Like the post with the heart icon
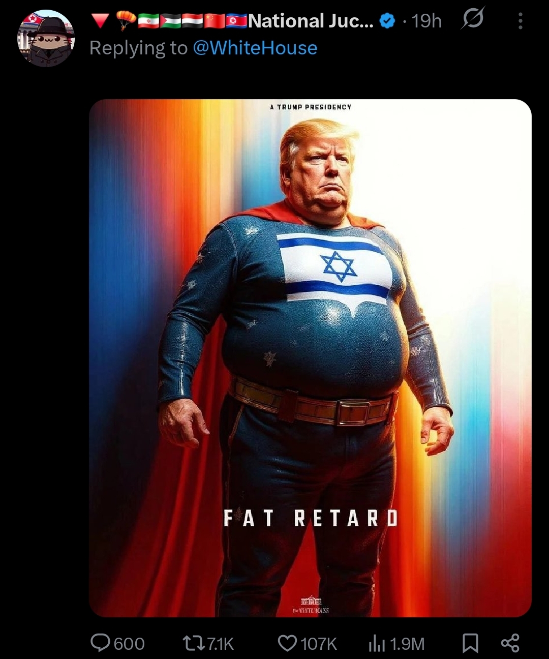Screen dimensions: 549x659 pos(288,644)
